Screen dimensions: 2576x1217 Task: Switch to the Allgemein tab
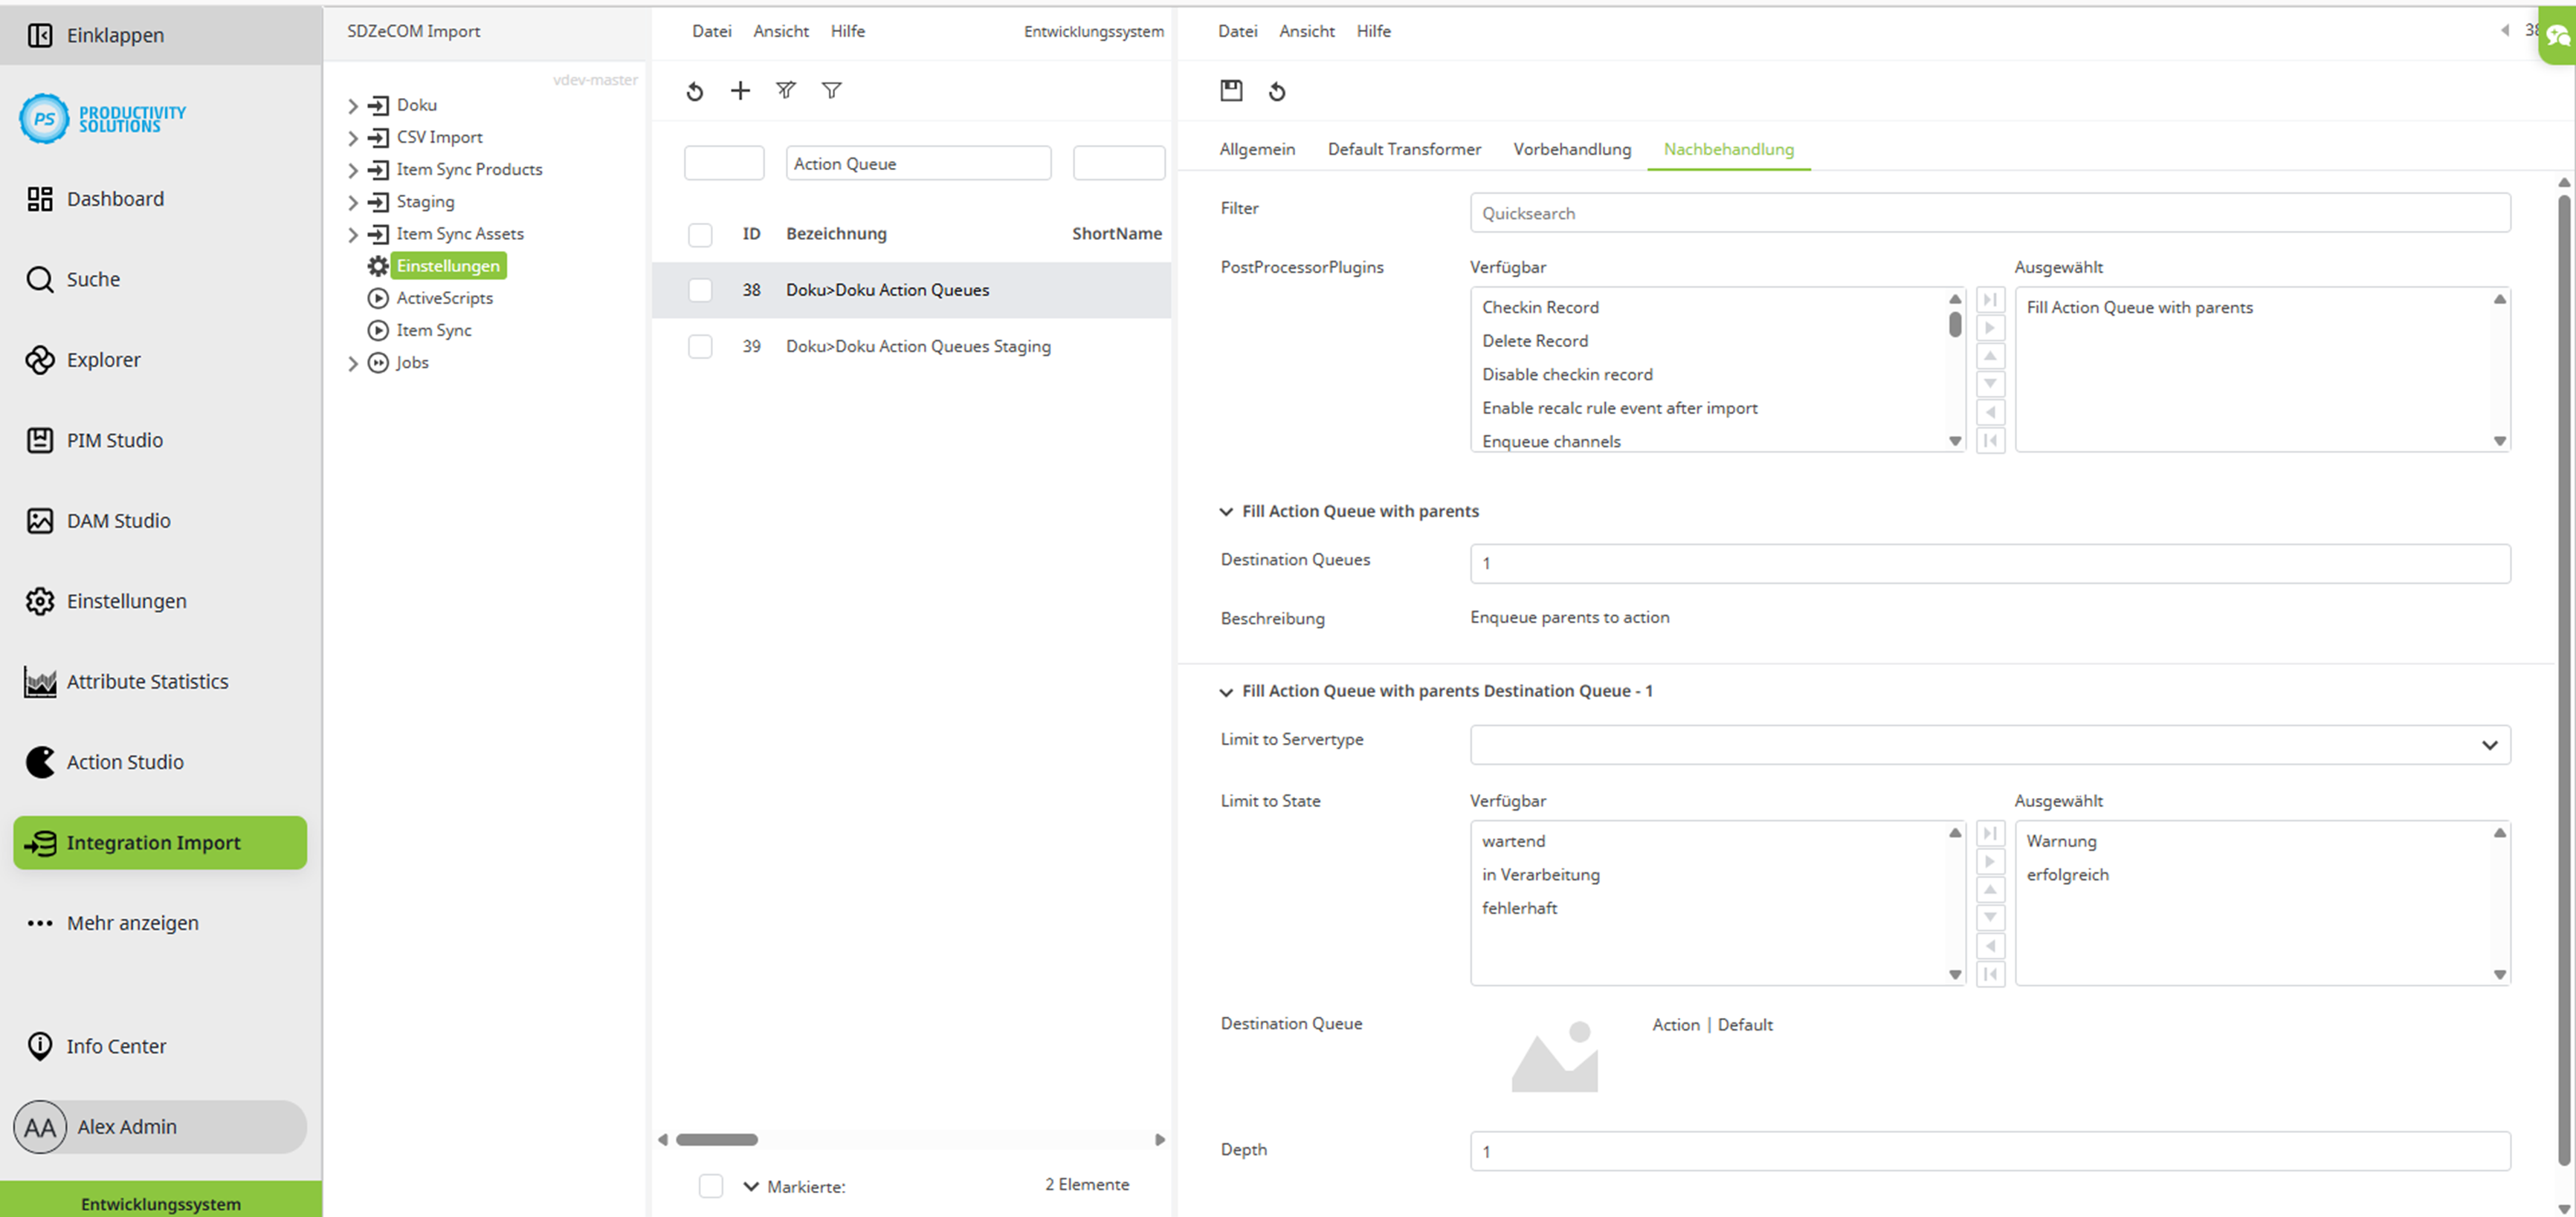point(1257,149)
